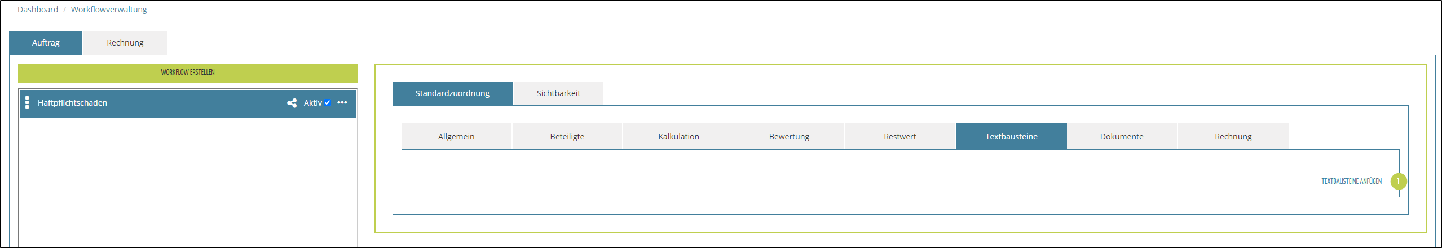1442x248 pixels.
Task: Click the share icon on Haftpflichtschaden
Action: pyautogui.click(x=292, y=103)
